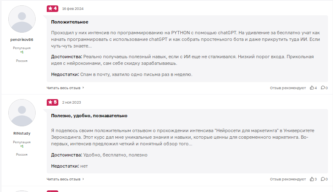The height and width of the screenshot is (192, 333).
Task: Click the chevron next to the first "Читать весь отзыв"
Action: pos(83,88)
